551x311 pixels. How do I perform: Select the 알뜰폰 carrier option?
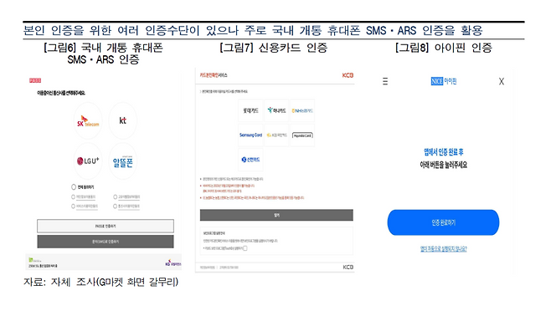tap(122, 161)
